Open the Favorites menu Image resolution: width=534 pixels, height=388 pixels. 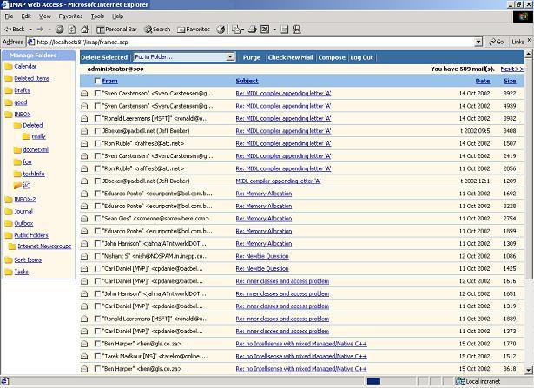pyautogui.click(x=70, y=16)
